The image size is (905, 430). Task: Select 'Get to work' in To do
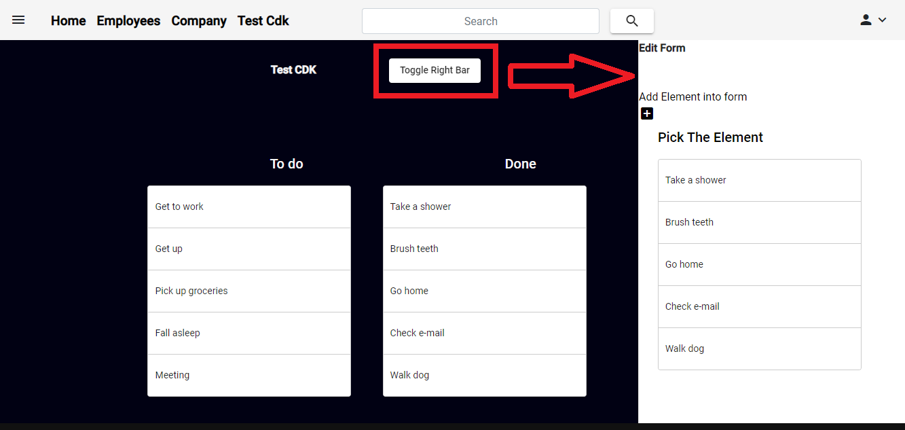[x=249, y=207]
